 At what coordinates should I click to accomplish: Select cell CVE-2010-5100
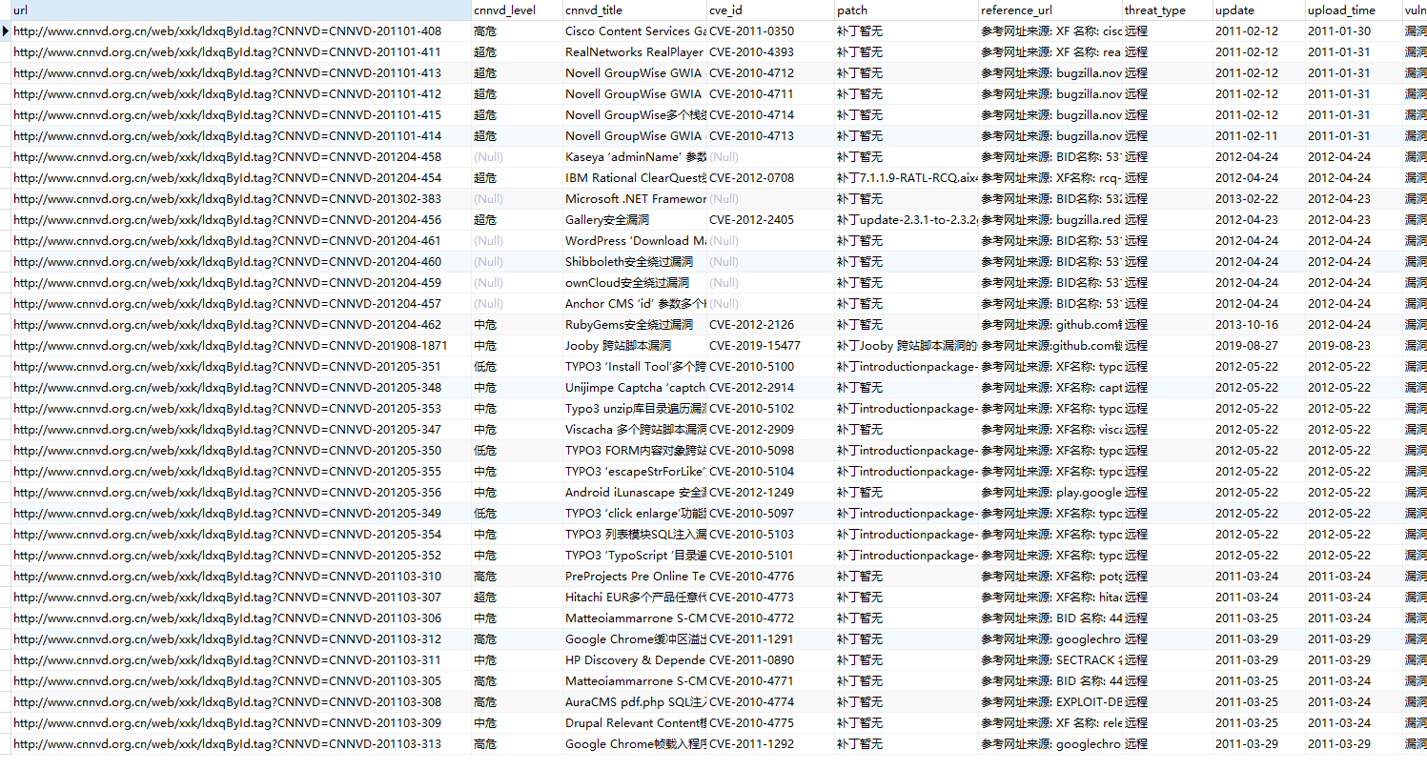pos(770,367)
